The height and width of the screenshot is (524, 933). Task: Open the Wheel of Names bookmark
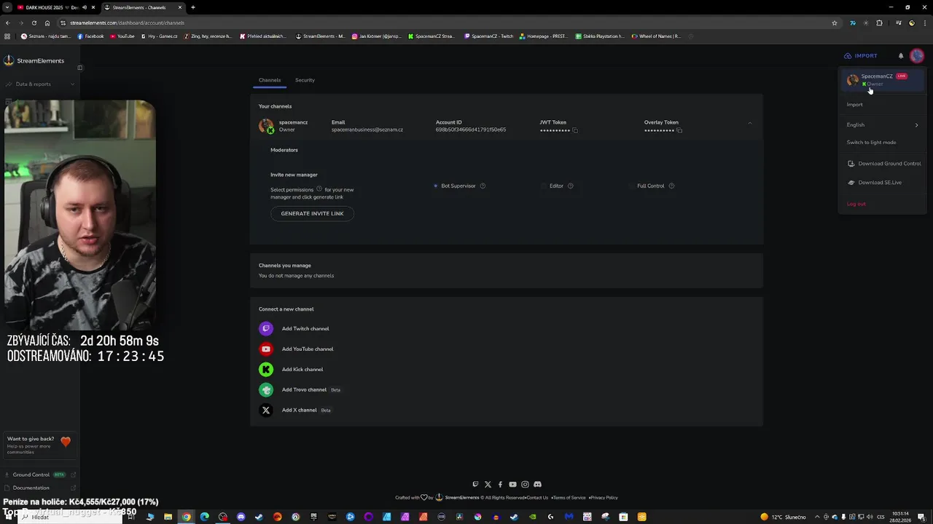(x=656, y=36)
